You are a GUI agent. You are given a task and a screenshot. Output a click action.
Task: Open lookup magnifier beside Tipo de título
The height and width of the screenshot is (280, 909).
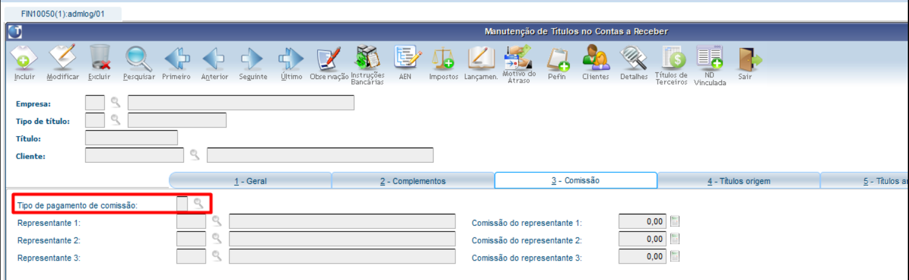click(x=116, y=120)
